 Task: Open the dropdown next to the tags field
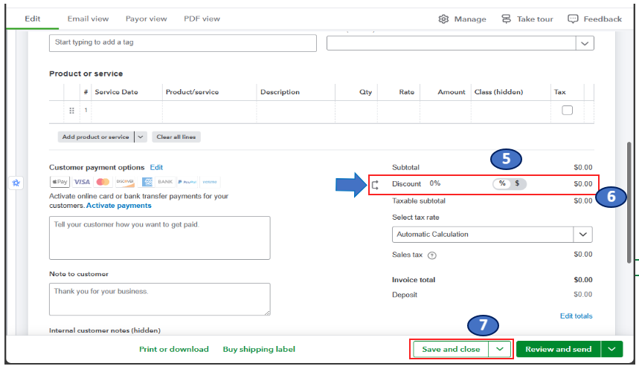[585, 43]
